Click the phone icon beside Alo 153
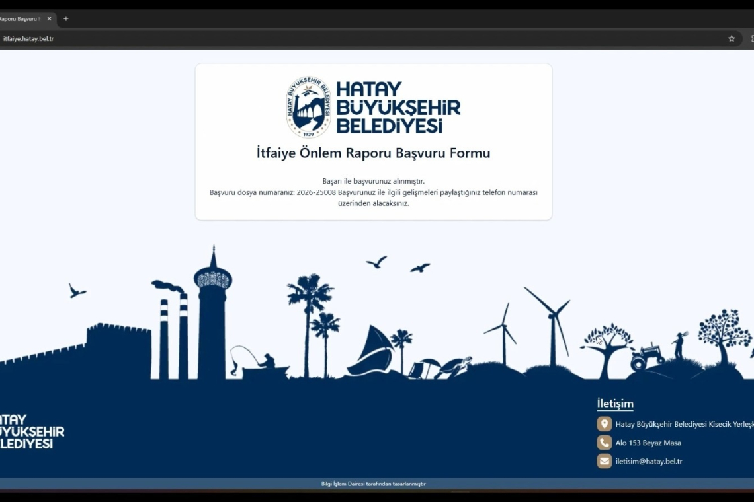This screenshot has width=754, height=502. (x=605, y=443)
